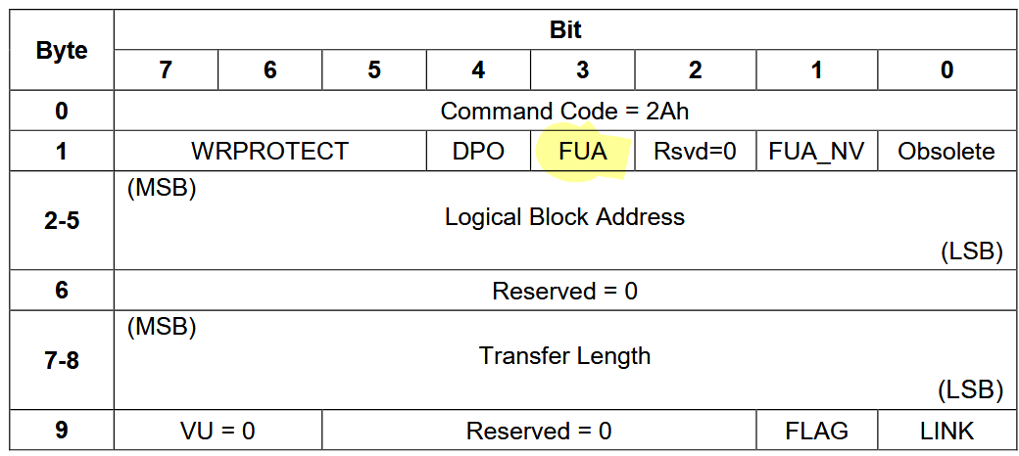Select the Logical Block Address text
This screenshot has width=1019, height=456.
click(564, 216)
